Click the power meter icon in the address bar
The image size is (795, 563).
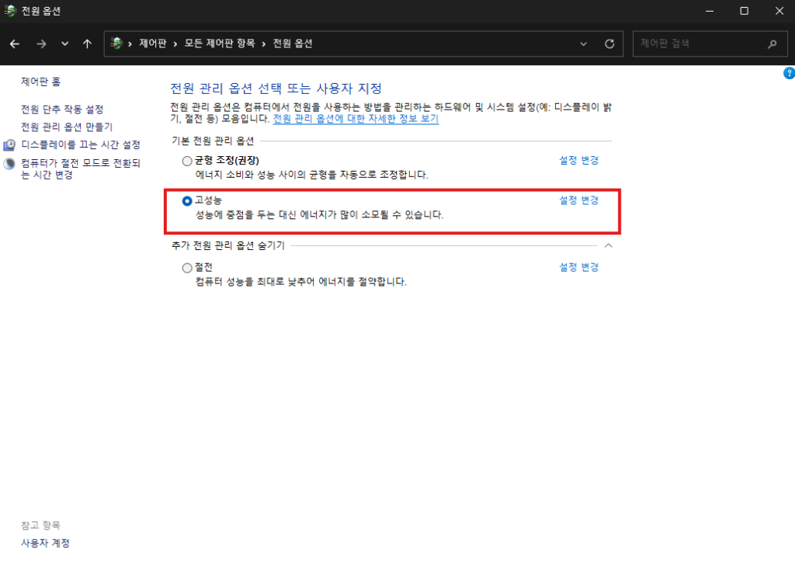coord(115,43)
